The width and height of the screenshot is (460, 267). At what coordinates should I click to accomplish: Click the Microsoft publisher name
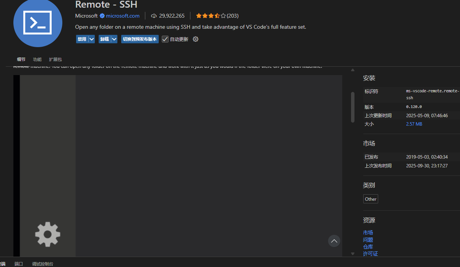(86, 16)
